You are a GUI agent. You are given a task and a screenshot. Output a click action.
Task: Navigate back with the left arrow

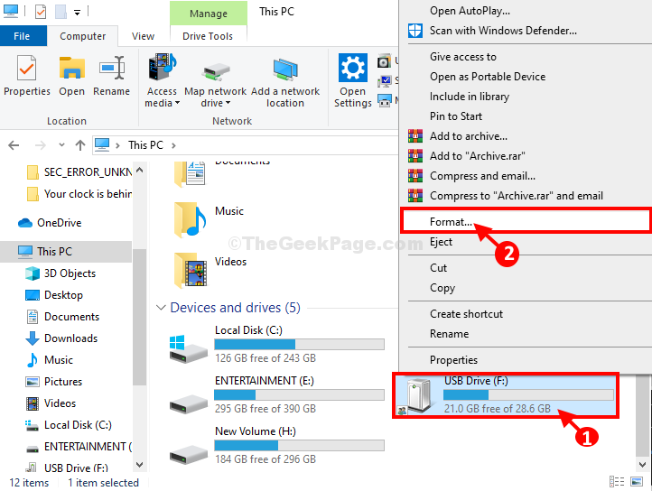point(14,145)
